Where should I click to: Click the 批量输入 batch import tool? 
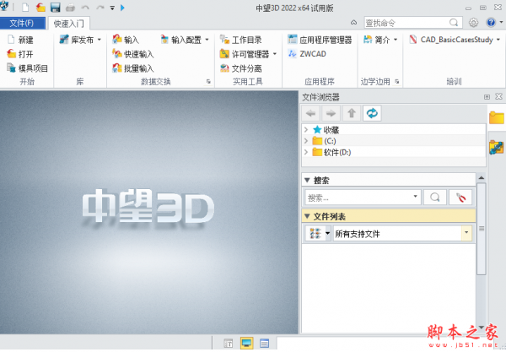[x=133, y=68]
